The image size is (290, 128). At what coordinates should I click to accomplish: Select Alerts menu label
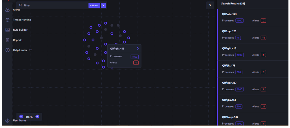pos(16,10)
